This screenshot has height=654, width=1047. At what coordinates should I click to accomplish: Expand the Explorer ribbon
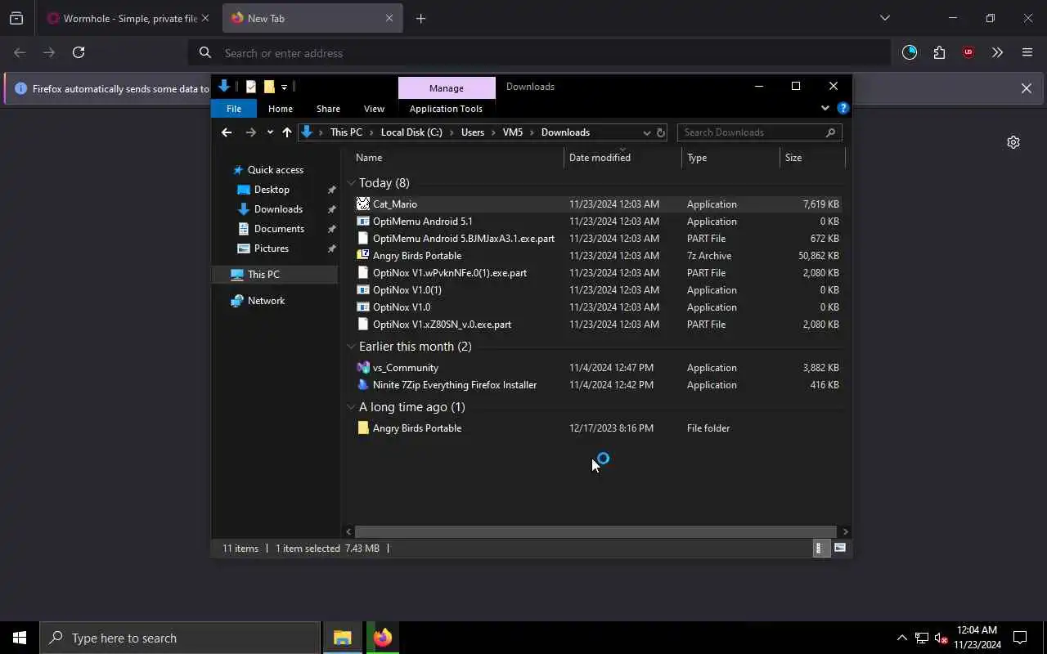[825, 108]
